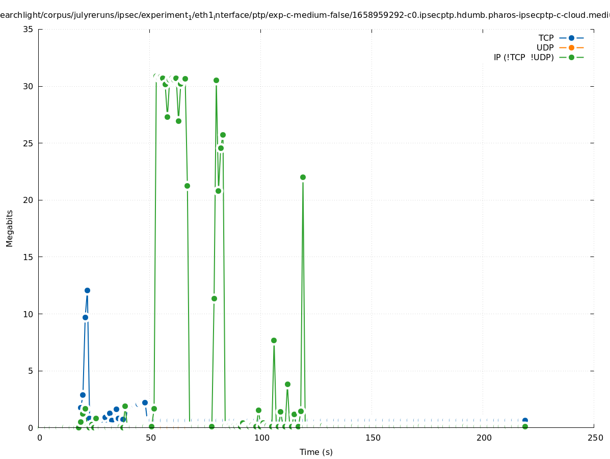
Task: Click the green point near 21 Megabits
Action: [187, 186]
